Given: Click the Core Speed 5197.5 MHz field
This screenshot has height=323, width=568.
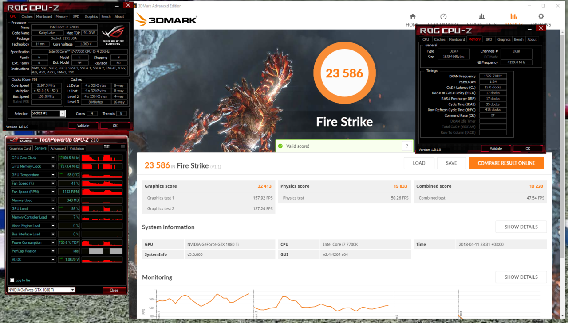Looking at the screenshot, I should click(46, 85).
